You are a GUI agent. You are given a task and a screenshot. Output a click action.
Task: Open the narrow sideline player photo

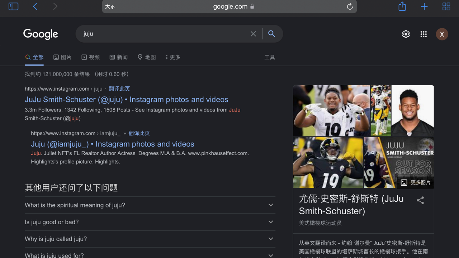point(380,111)
